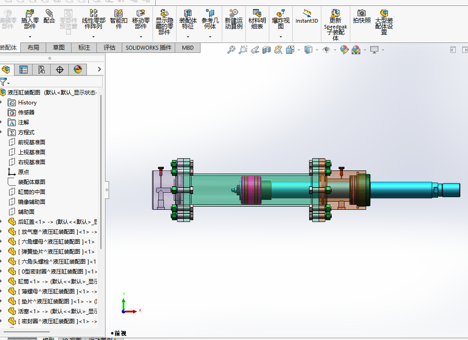Switch to MBD tab
This screenshot has height=340, width=468.
188,48
